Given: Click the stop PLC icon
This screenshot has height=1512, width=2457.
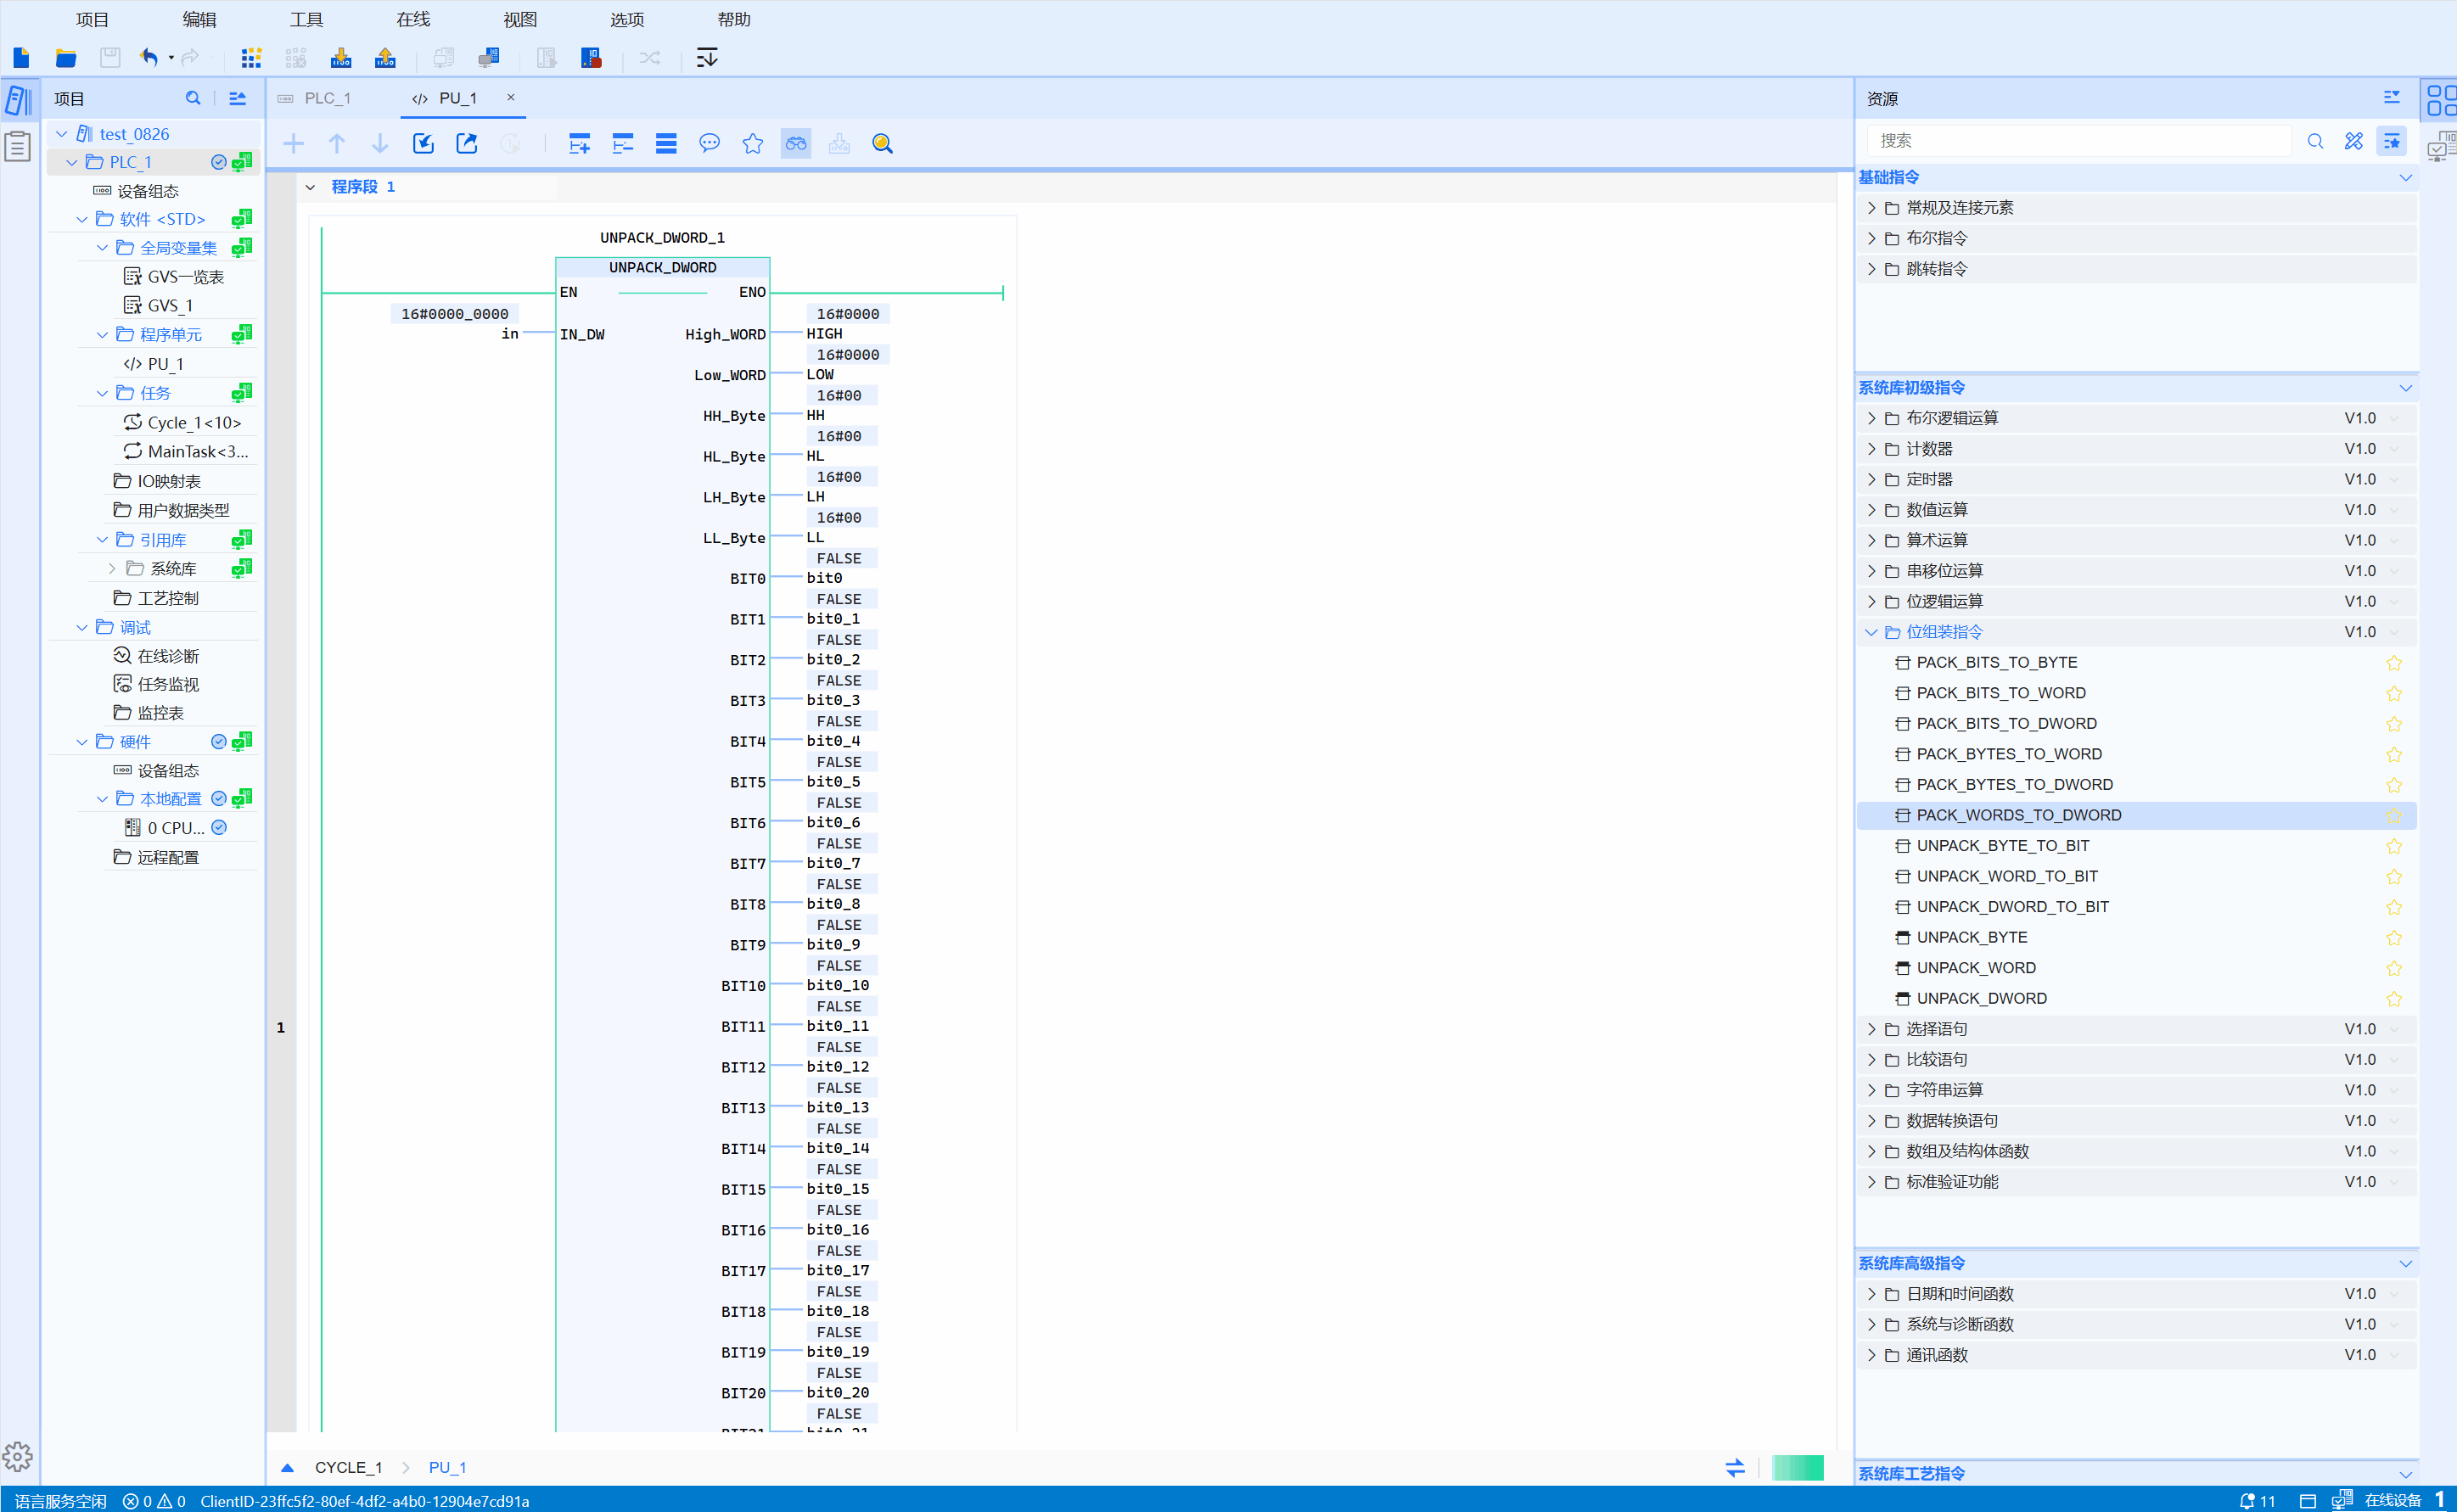Looking at the screenshot, I should pyautogui.click(x=591, y=58).
